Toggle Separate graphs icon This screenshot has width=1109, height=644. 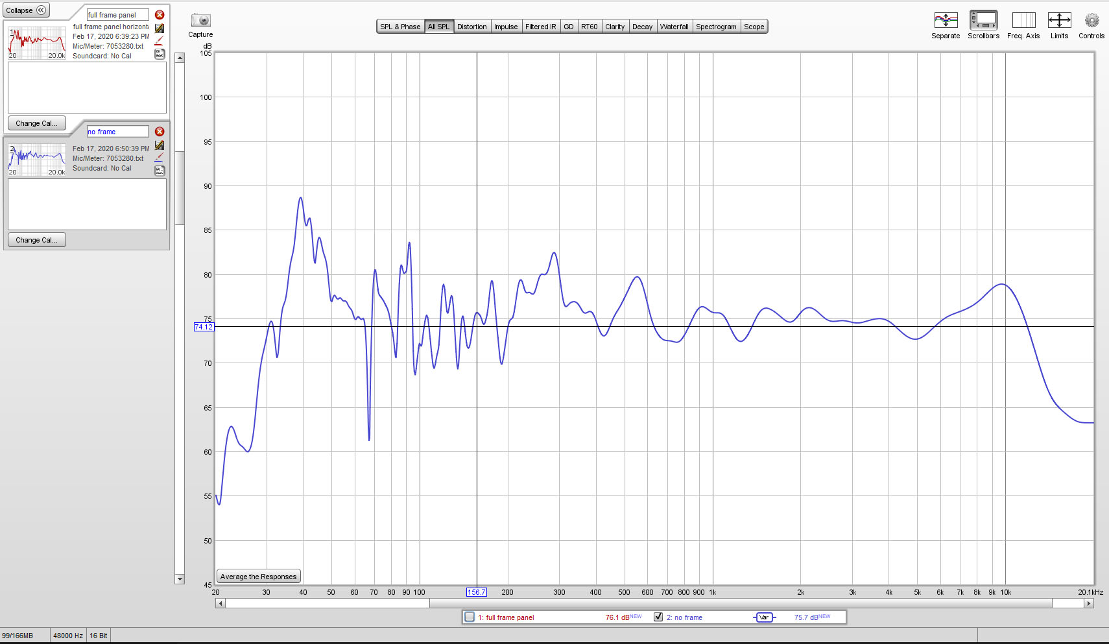click(x=946, y=20)
